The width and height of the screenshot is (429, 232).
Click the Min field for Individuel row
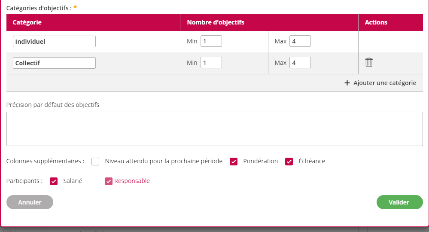211,41
